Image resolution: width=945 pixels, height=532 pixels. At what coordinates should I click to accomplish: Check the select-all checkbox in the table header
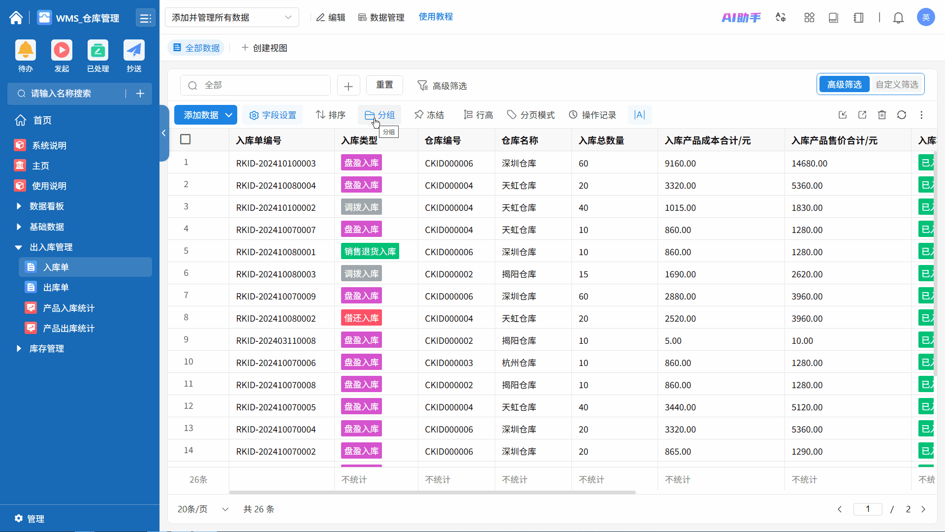click(x=186, y=139)
